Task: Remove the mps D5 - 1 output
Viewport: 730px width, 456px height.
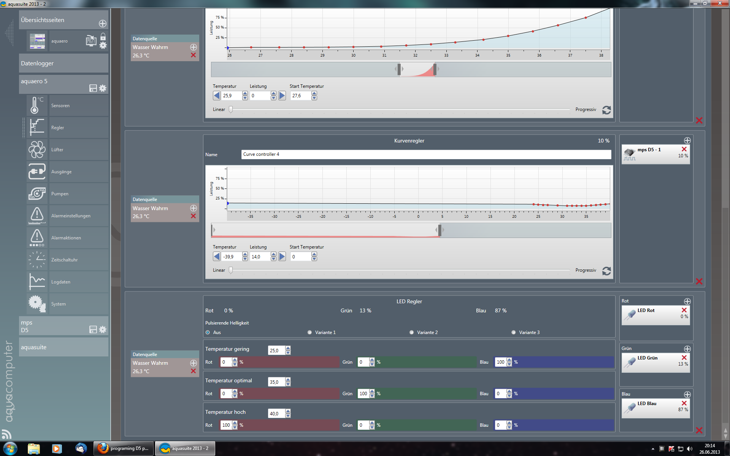Action: pos(684,149)
